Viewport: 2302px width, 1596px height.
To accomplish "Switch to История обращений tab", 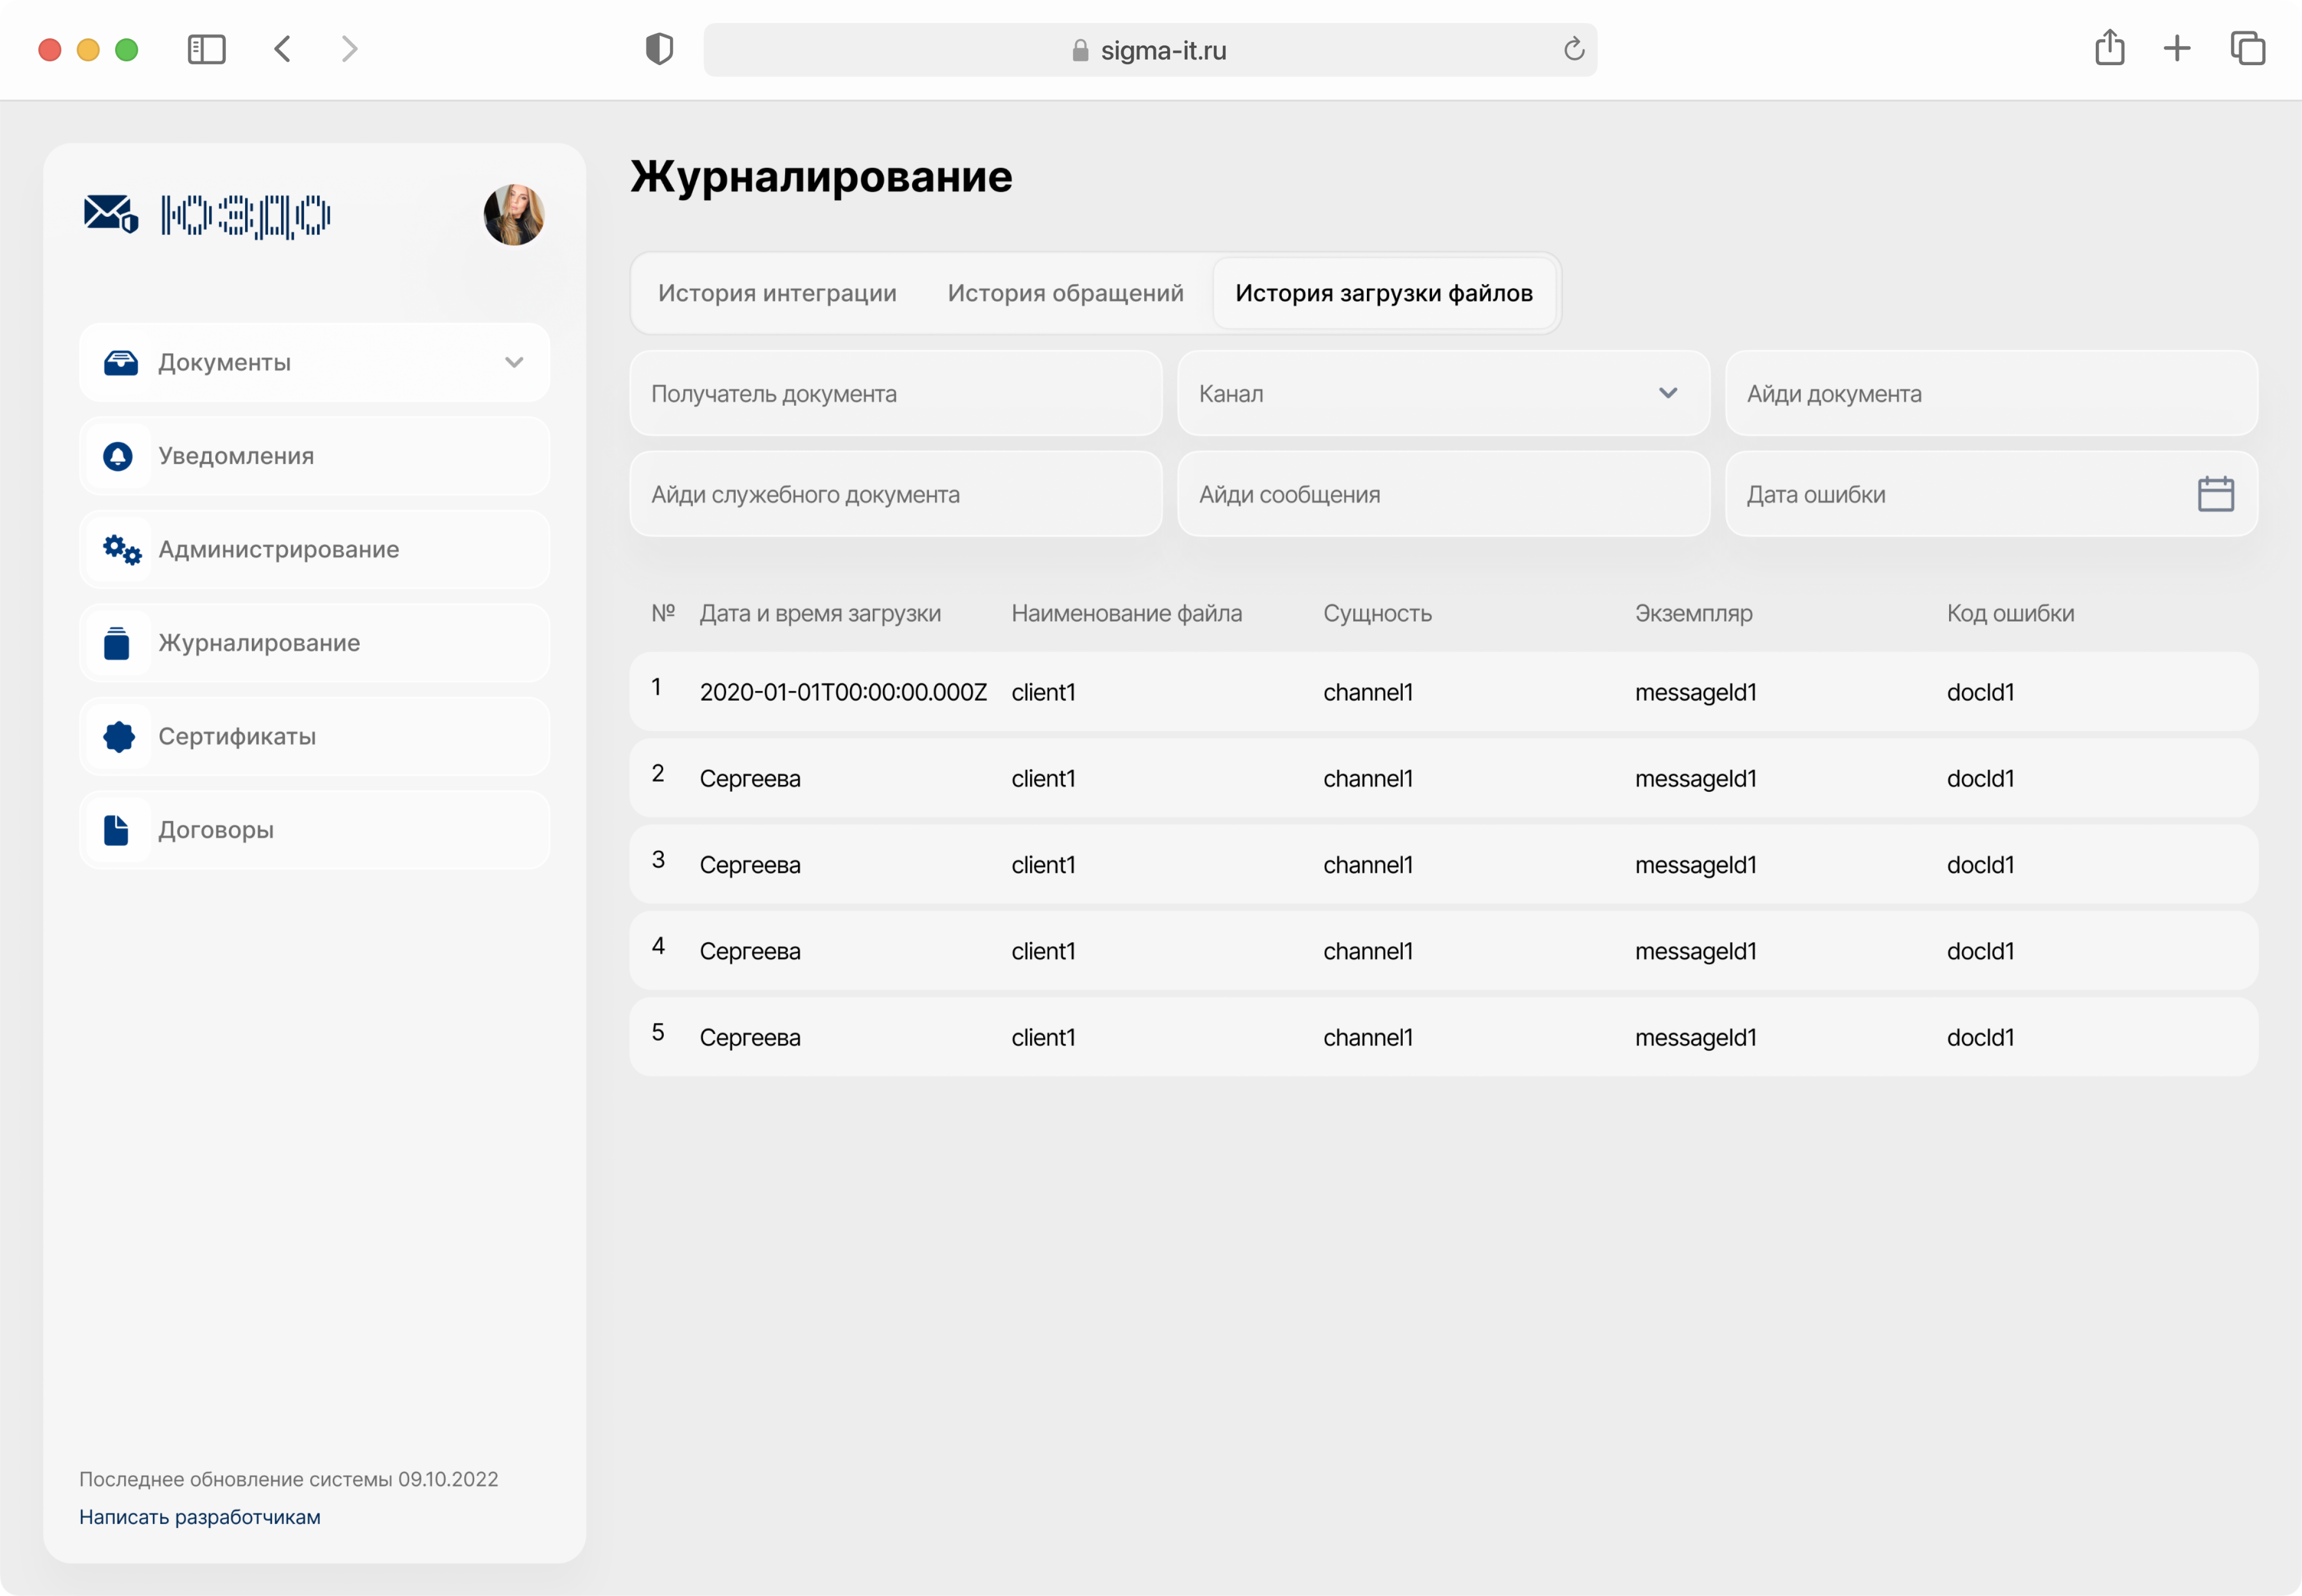I will click(1065, 293).
